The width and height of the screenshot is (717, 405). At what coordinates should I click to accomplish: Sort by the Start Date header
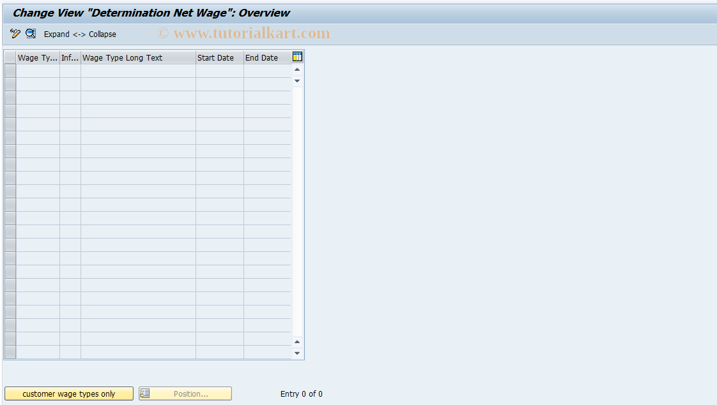(219, 58)
